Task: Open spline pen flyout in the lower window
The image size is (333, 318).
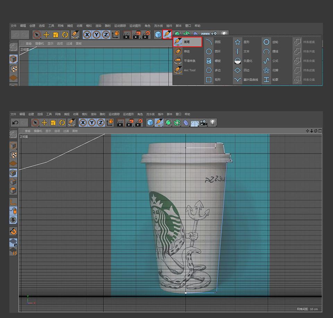Action: click(x=159, y=123)
